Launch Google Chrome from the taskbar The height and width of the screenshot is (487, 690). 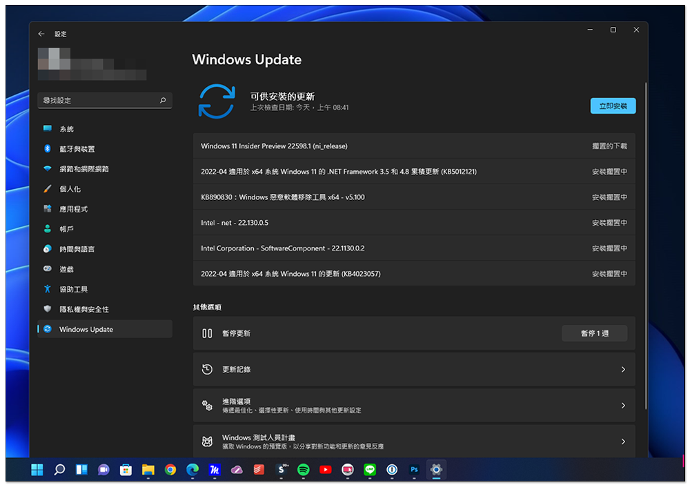[170, 470]
